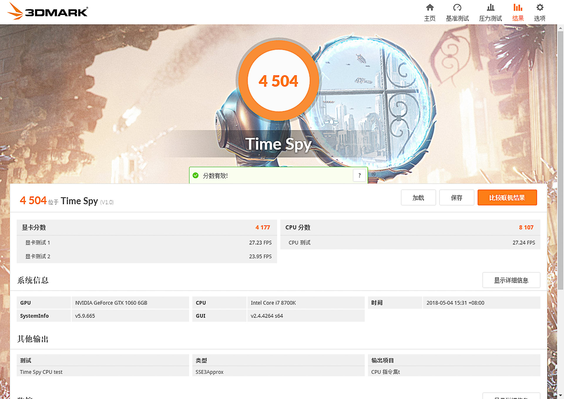Click the scrollbar down arrow at bottom right
Viewport: 564px width, 399px height.
560,396
